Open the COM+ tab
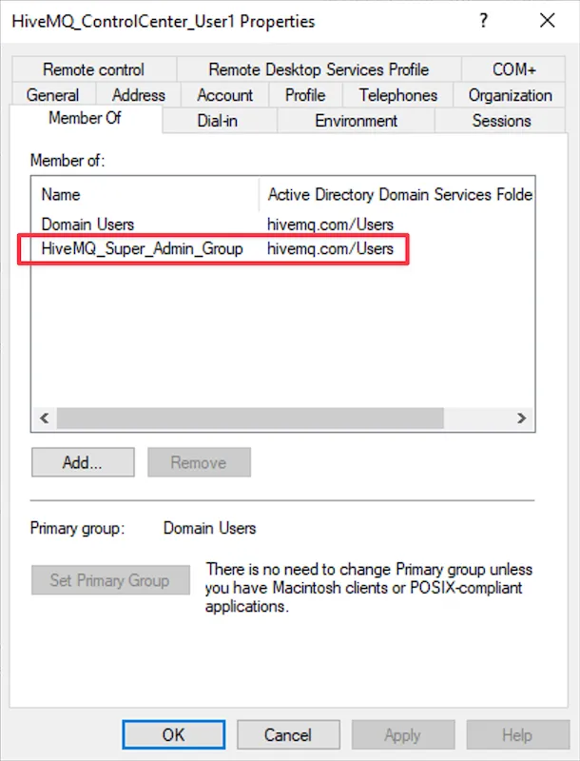 click(x=513, y=69)
